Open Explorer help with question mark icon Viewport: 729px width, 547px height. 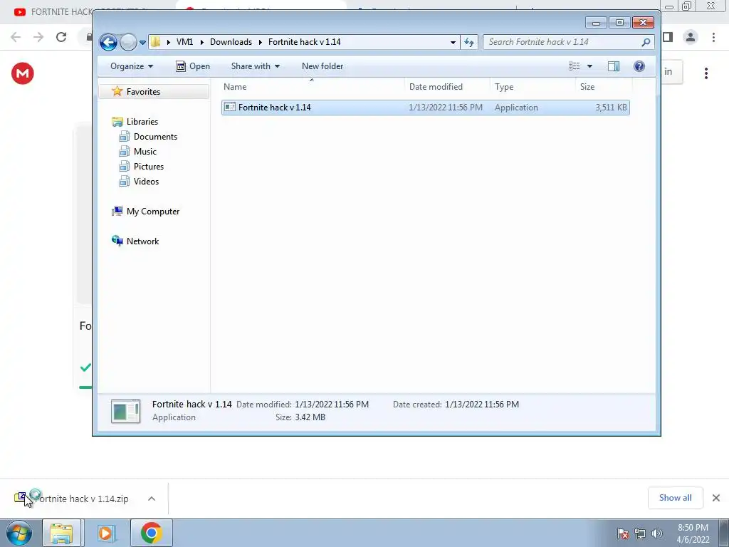pyautogui.click(x=639, y=66)
